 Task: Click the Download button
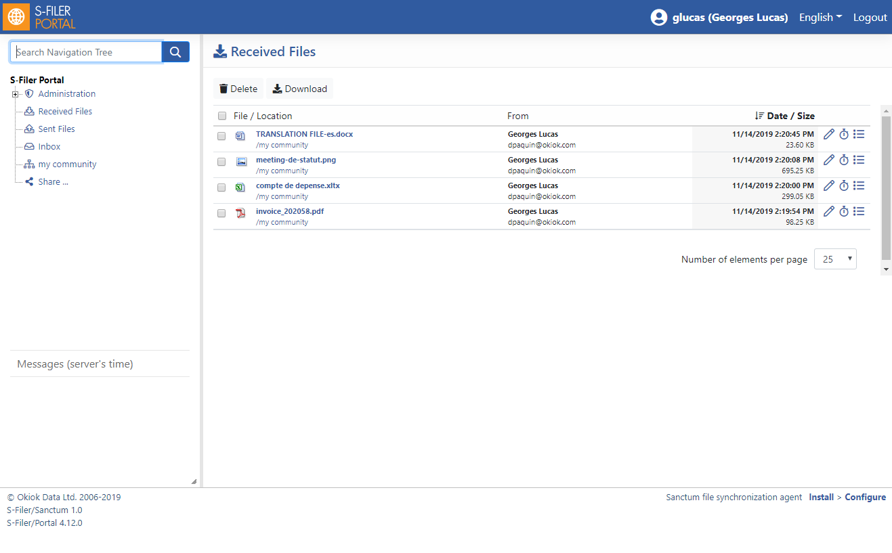click(x=300, y=89)
